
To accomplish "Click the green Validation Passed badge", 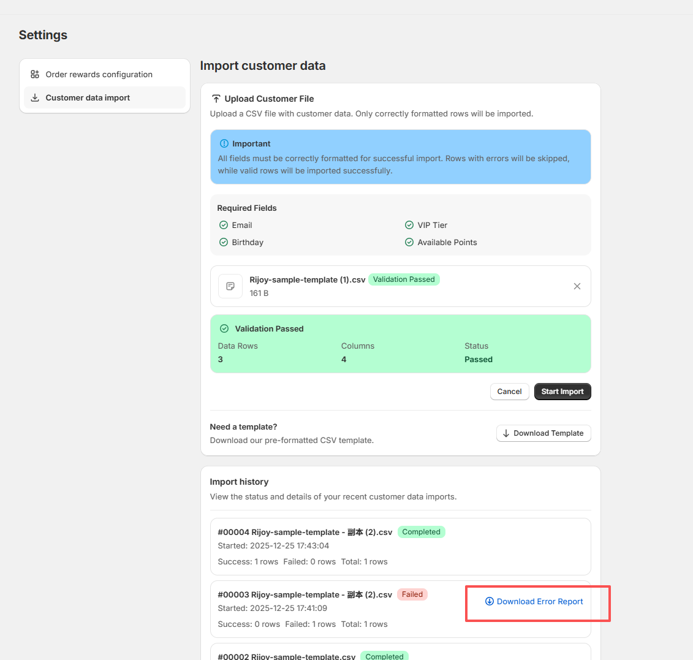I will click(x=404, y=279).
